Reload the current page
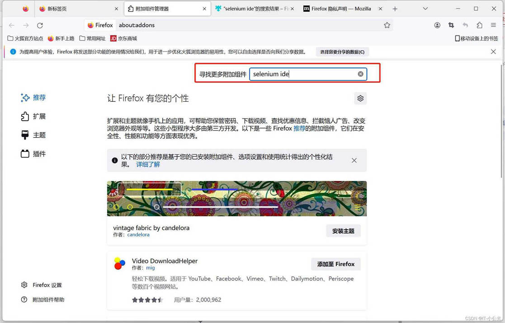The height and width of the screenshot is (323, 505). point(40,25)
